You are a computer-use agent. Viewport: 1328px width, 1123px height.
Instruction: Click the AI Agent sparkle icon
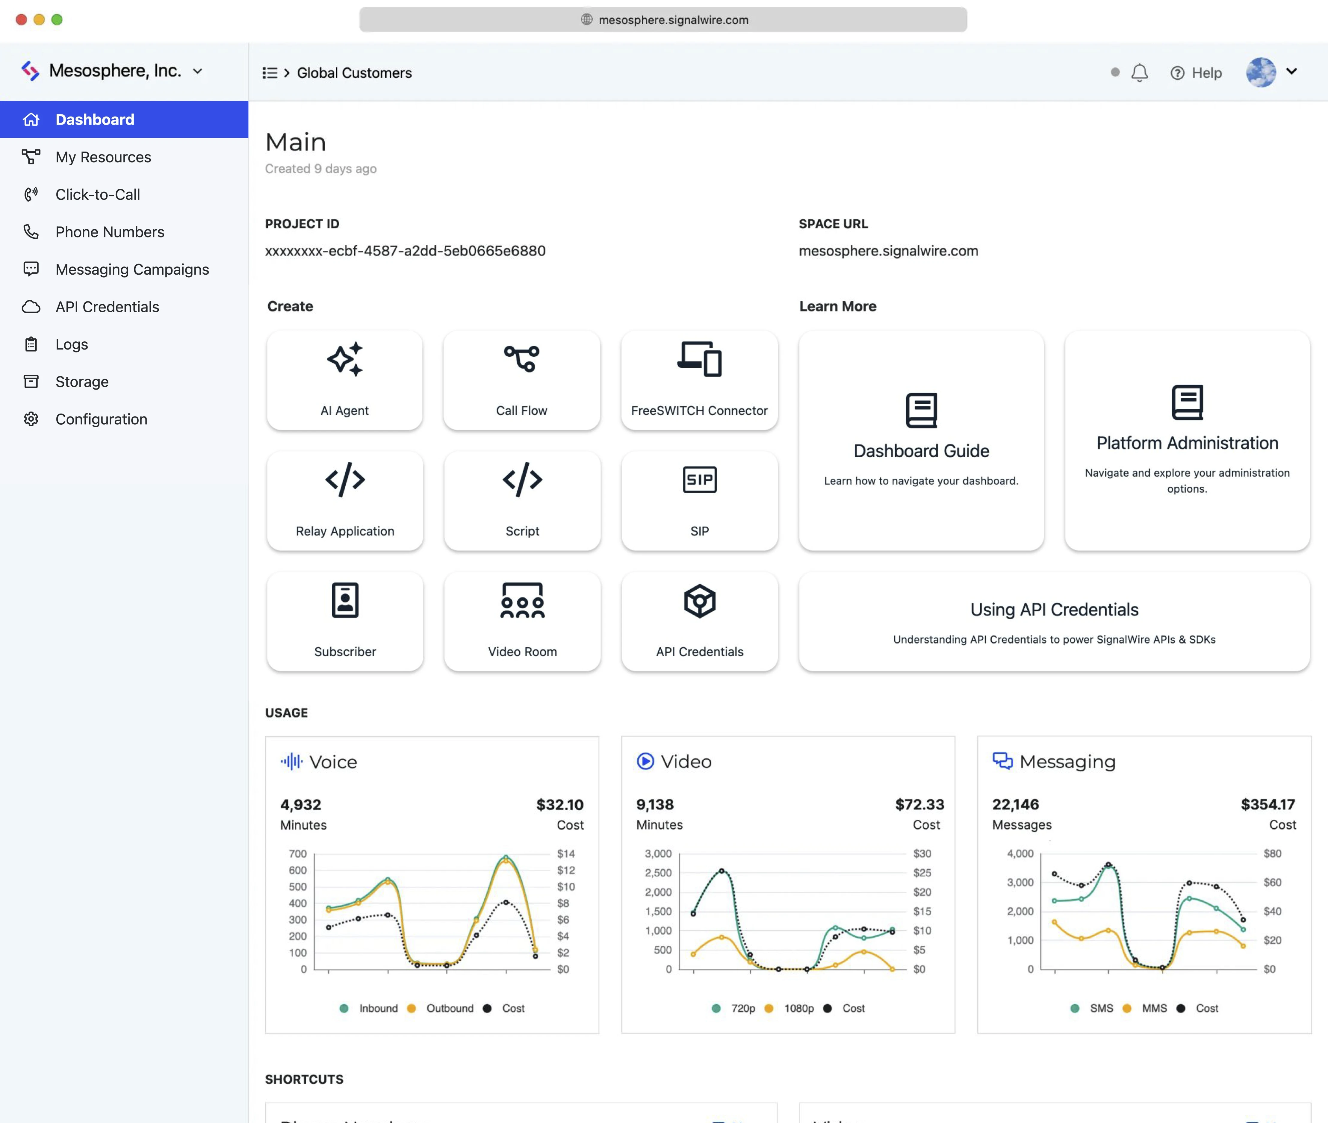[344, 359]
